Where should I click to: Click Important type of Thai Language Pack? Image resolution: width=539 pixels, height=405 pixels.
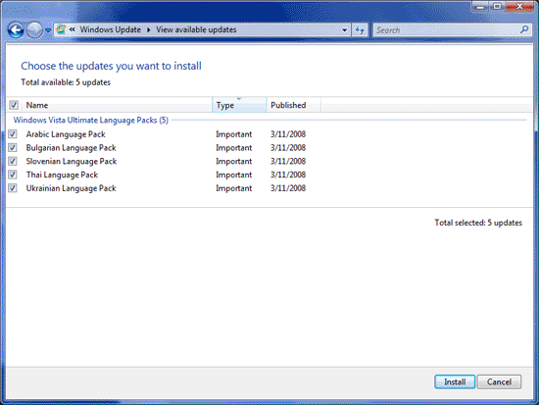234,175
